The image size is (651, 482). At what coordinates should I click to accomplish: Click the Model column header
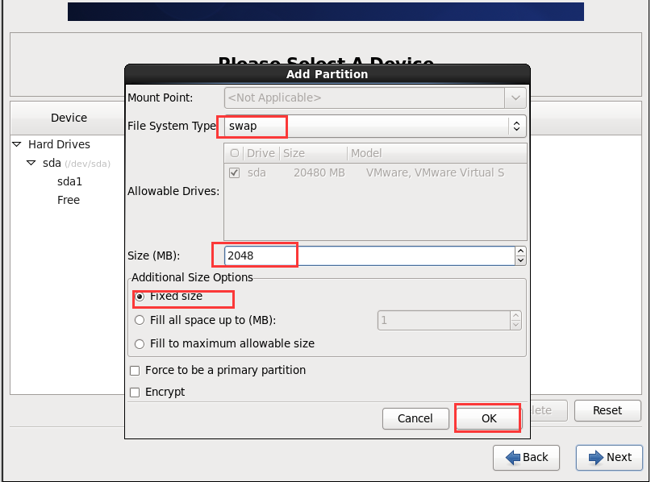[x=437, y=153]
